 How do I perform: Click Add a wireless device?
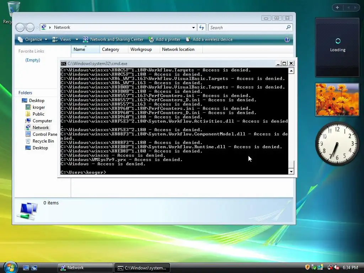(x=209, y=39)
